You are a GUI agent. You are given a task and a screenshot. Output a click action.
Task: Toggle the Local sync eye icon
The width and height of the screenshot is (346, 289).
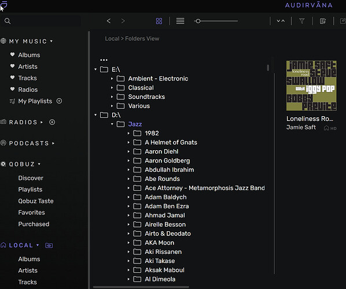point(49,245)
